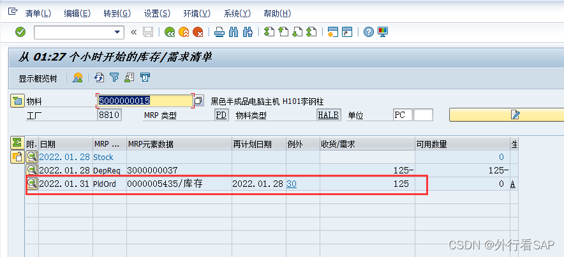Go to Previous Page icon
This screenshot has width=564, height=257.
click(x=283, y=32)
